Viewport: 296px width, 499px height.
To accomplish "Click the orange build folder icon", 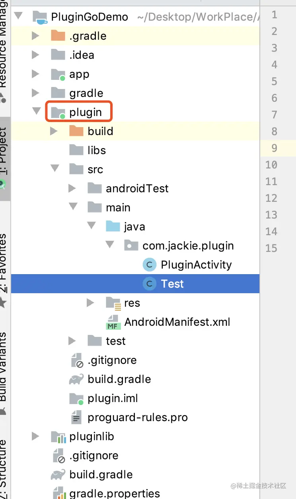I will [x=76, y=131].
